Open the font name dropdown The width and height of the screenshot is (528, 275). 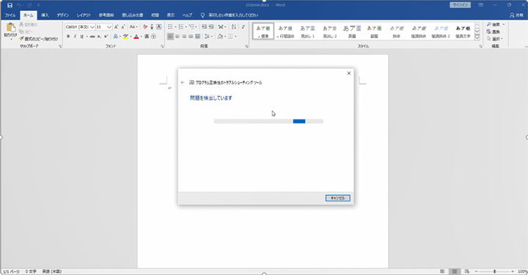pyautogui.click(x=92, y=26)
